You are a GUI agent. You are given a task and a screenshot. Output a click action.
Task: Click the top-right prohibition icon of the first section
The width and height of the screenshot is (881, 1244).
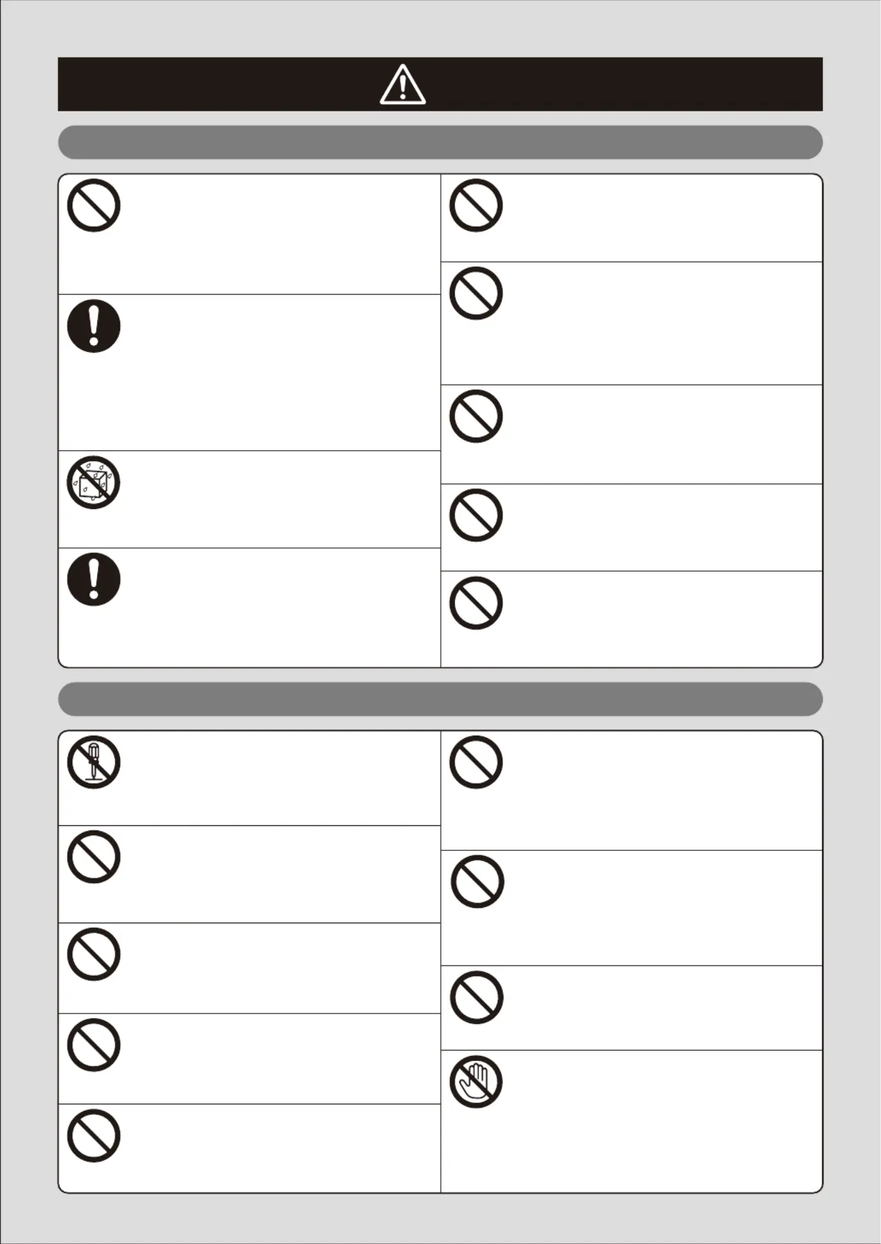(476, 206)
